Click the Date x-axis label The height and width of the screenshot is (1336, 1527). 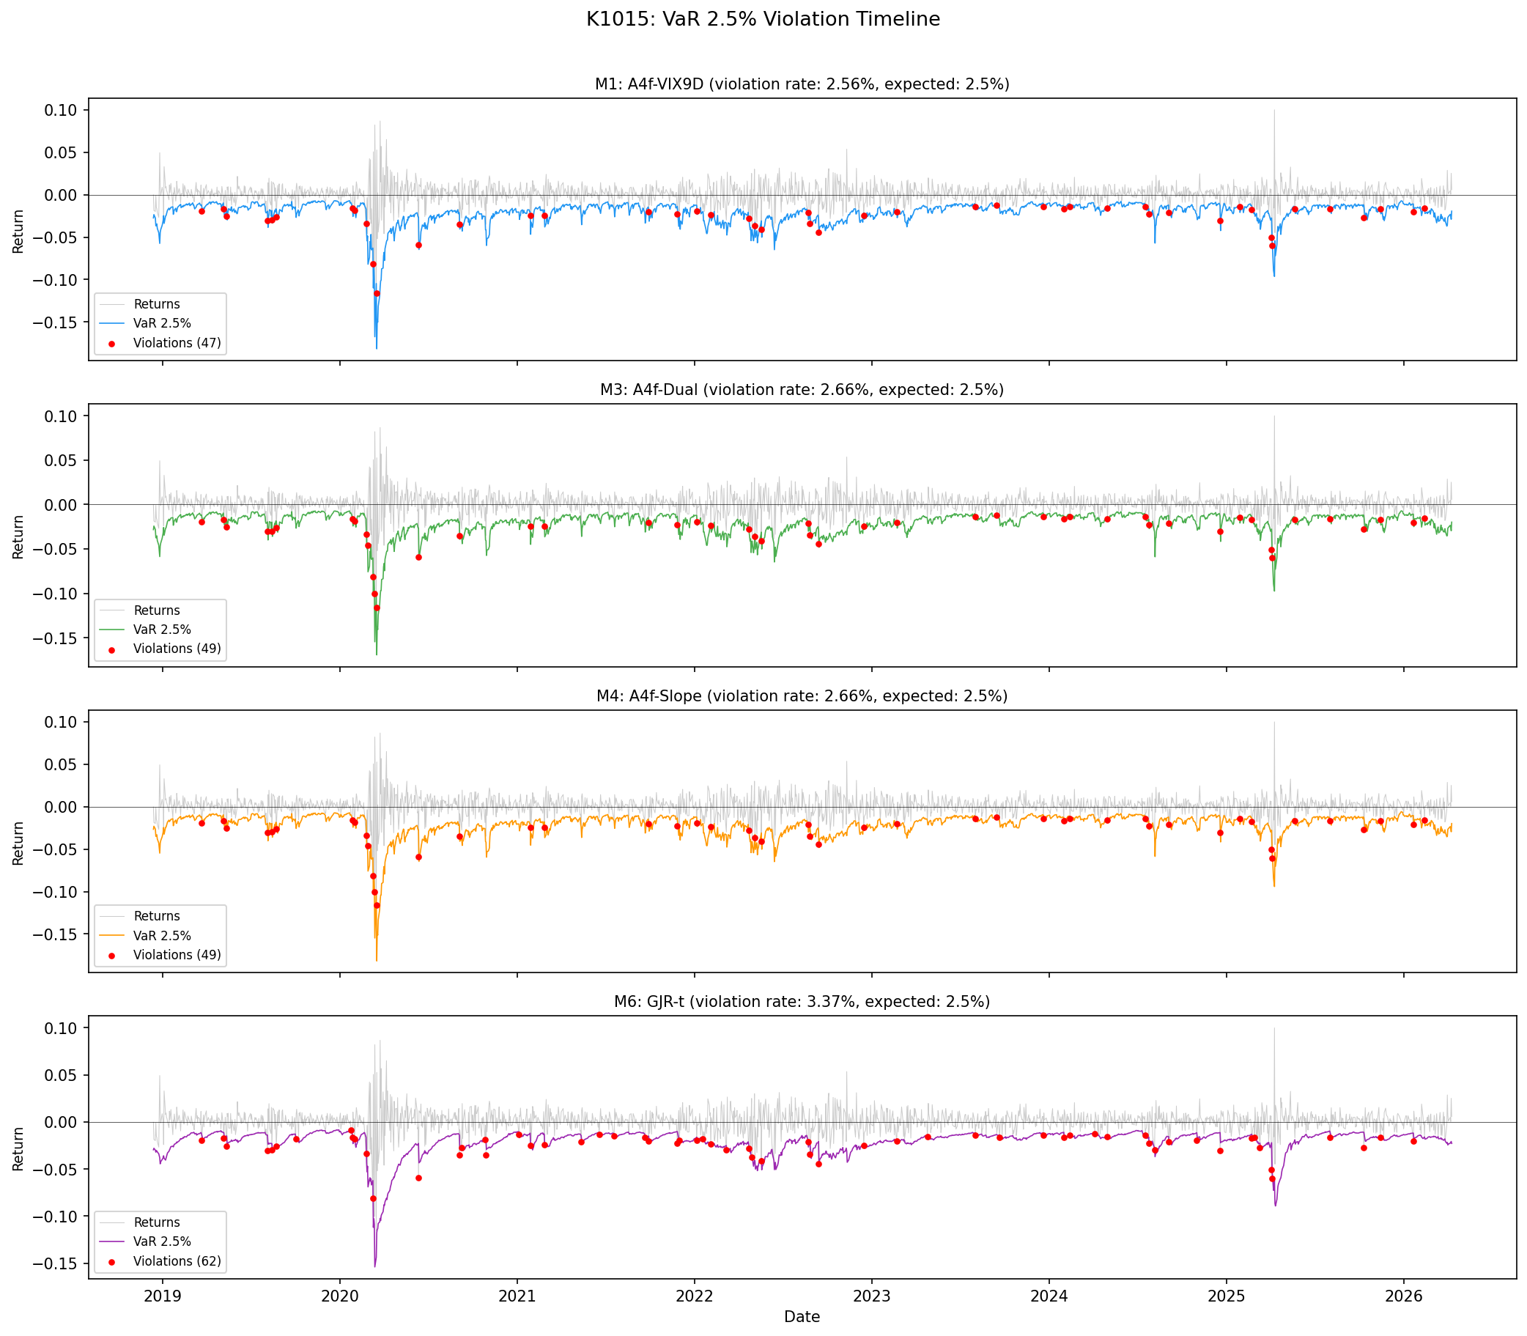[x=802, y=1318]
